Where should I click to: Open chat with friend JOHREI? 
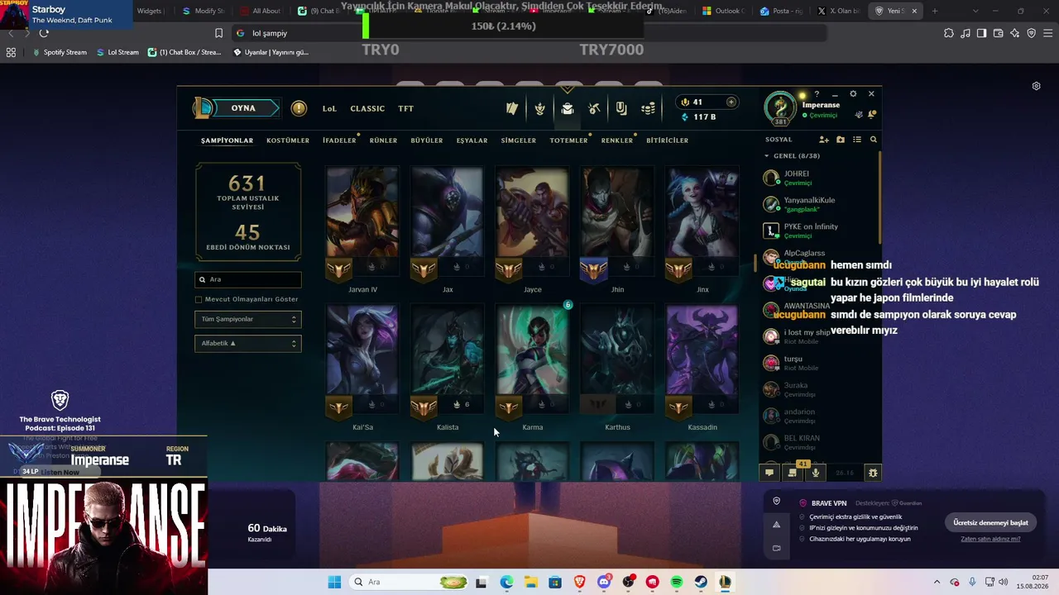tap(817, 178)
